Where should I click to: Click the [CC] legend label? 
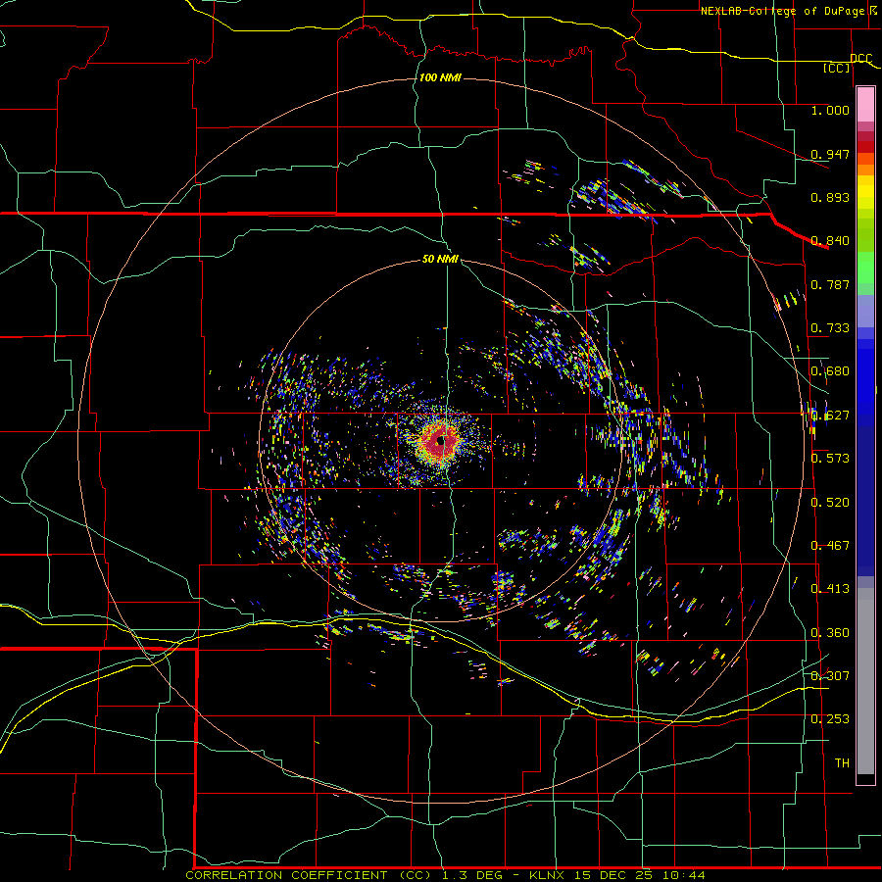click(x=837, y=68)
